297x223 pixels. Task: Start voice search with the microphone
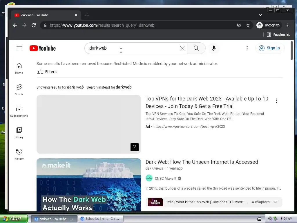point(214,48)
